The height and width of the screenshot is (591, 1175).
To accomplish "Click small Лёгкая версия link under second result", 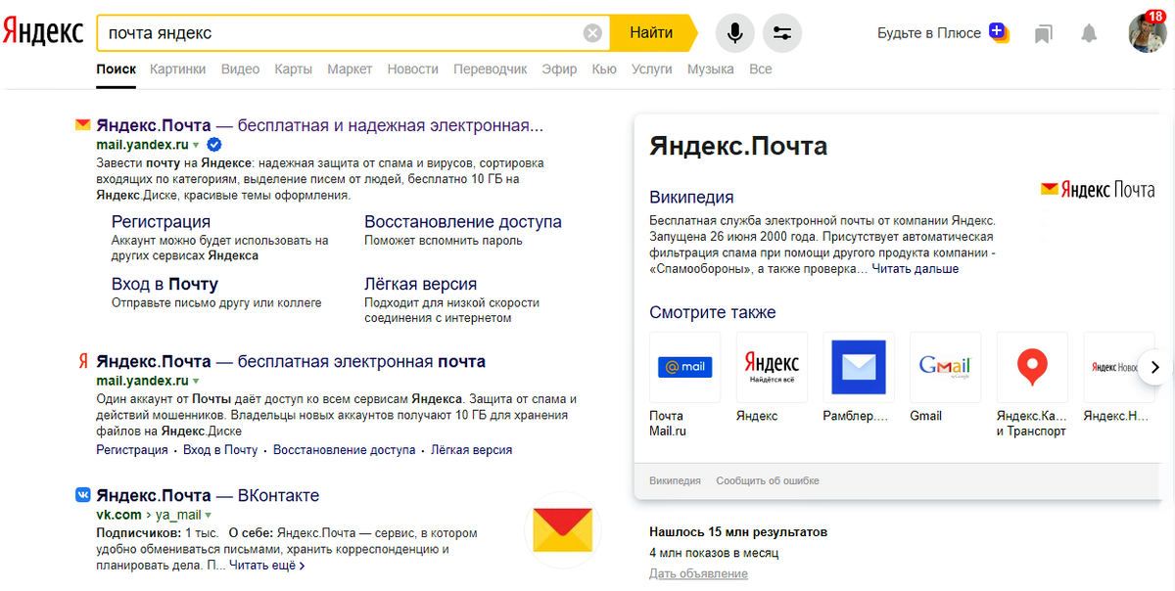I will coord(472,450).
